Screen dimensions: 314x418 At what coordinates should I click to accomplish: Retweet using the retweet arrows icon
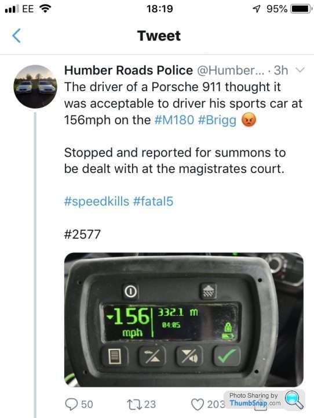(135, 405)
